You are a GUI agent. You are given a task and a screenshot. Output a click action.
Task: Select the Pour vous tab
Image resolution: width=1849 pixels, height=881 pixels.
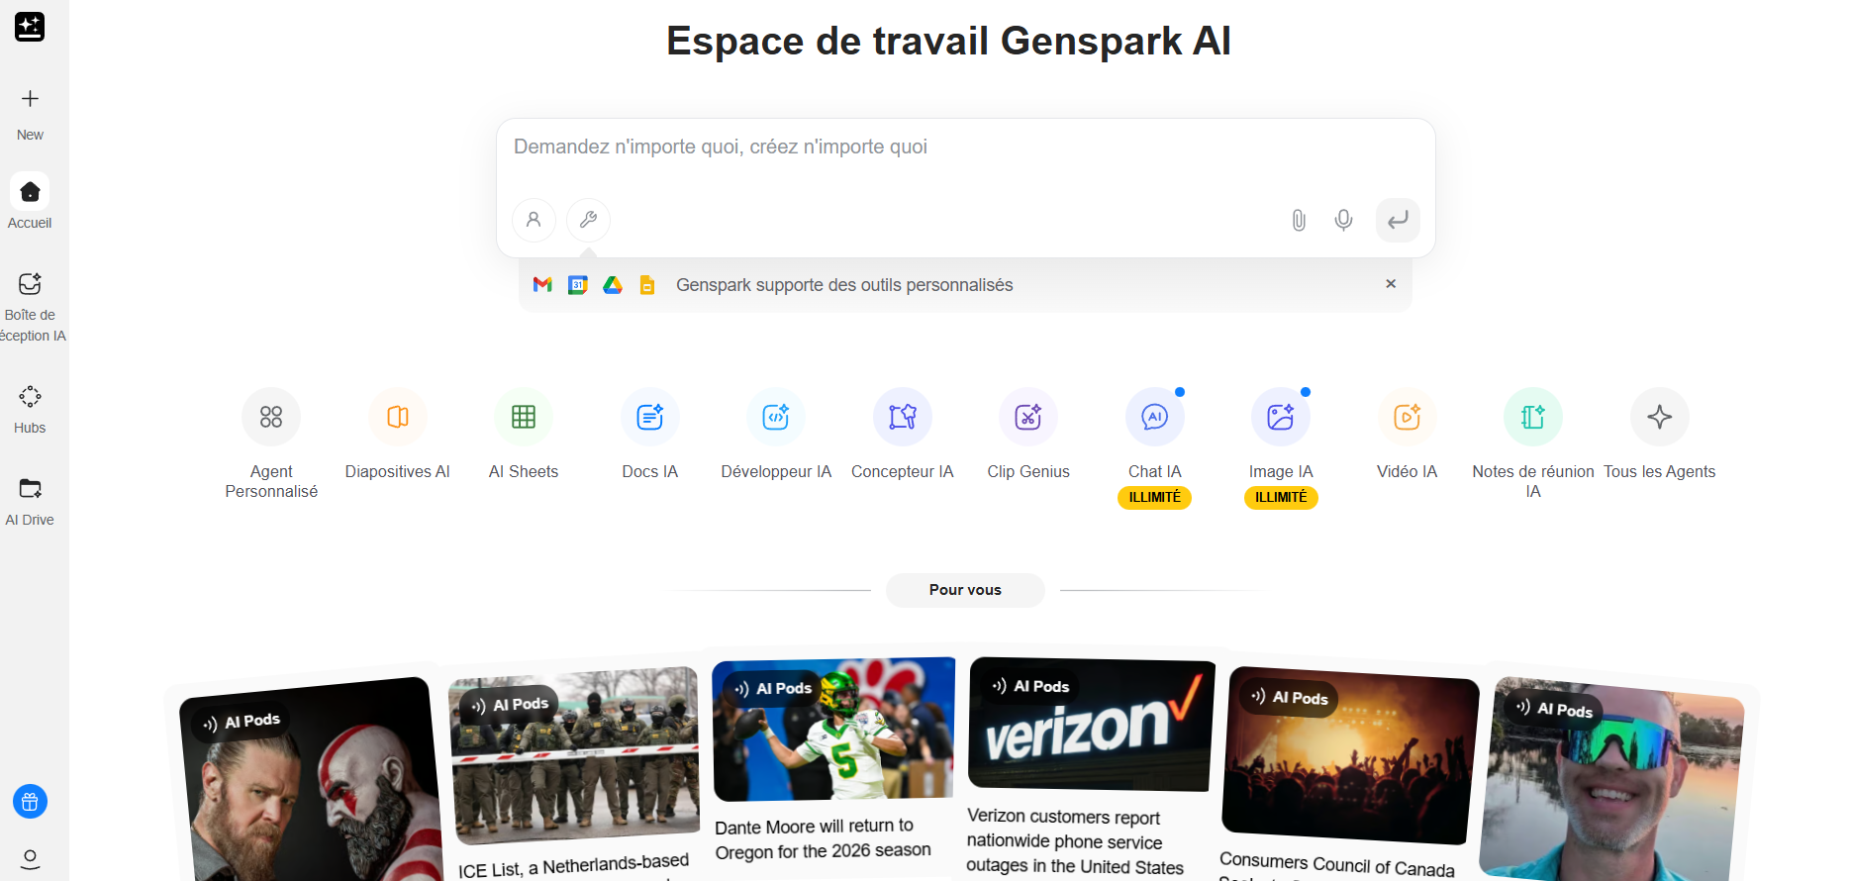coord(965,590)
